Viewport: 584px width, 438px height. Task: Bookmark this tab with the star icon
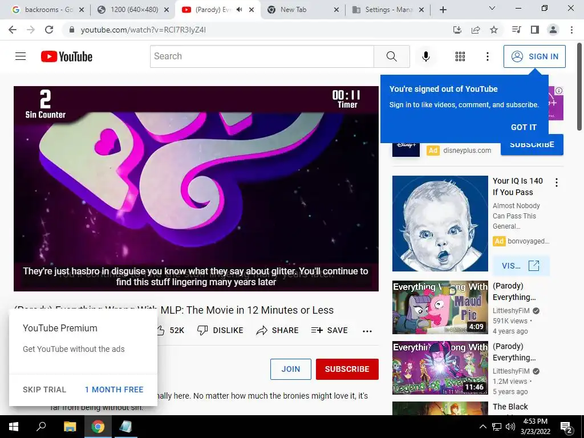(x=494, y=30)
